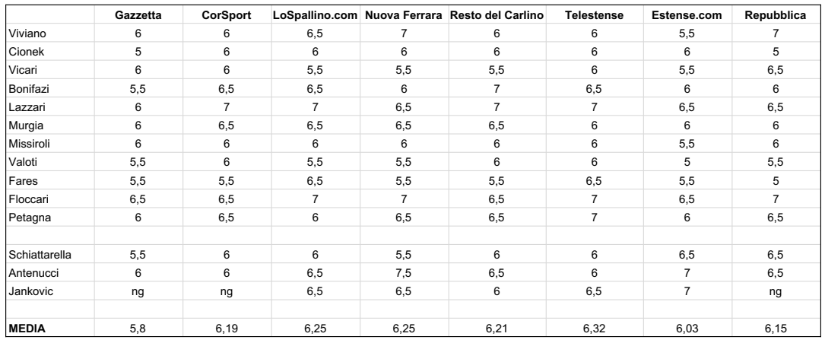Click the Nuova Ferrara header cell
The height and width of the screenshot is (343, 825).
click(x=404, y=15)
